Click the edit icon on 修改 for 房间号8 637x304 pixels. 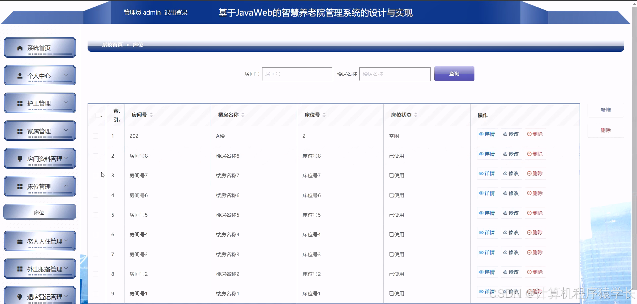click(x=505, y=154)
